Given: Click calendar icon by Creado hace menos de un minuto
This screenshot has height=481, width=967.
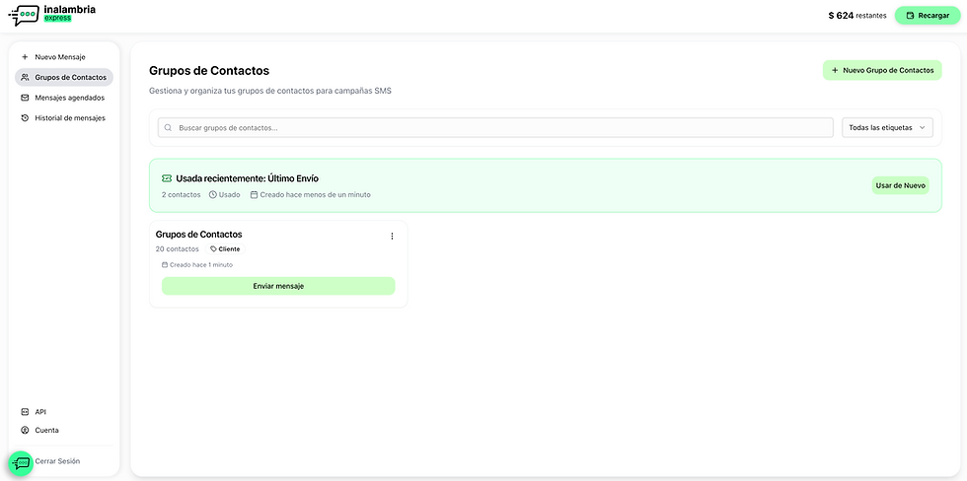Looking at the screenshot, I should 254,194.
